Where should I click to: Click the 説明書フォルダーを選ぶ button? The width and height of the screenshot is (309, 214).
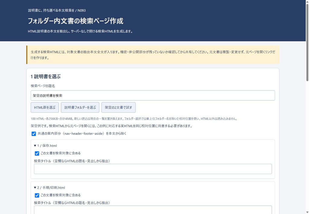(x=80, y=107)
